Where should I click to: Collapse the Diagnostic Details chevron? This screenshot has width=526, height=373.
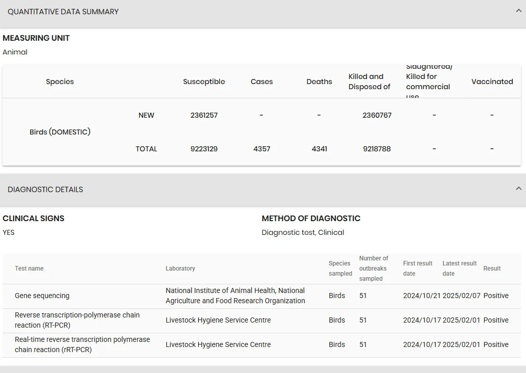pos(519,189)
